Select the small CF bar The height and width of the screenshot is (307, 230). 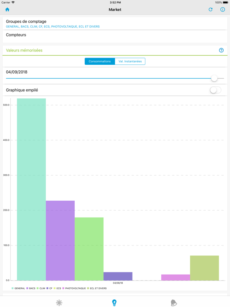point(118,276)
